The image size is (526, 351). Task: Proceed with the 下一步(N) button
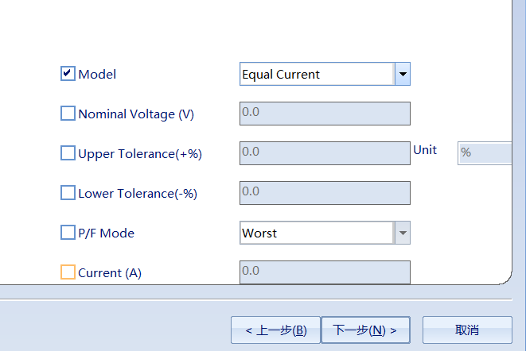(364, 330)
